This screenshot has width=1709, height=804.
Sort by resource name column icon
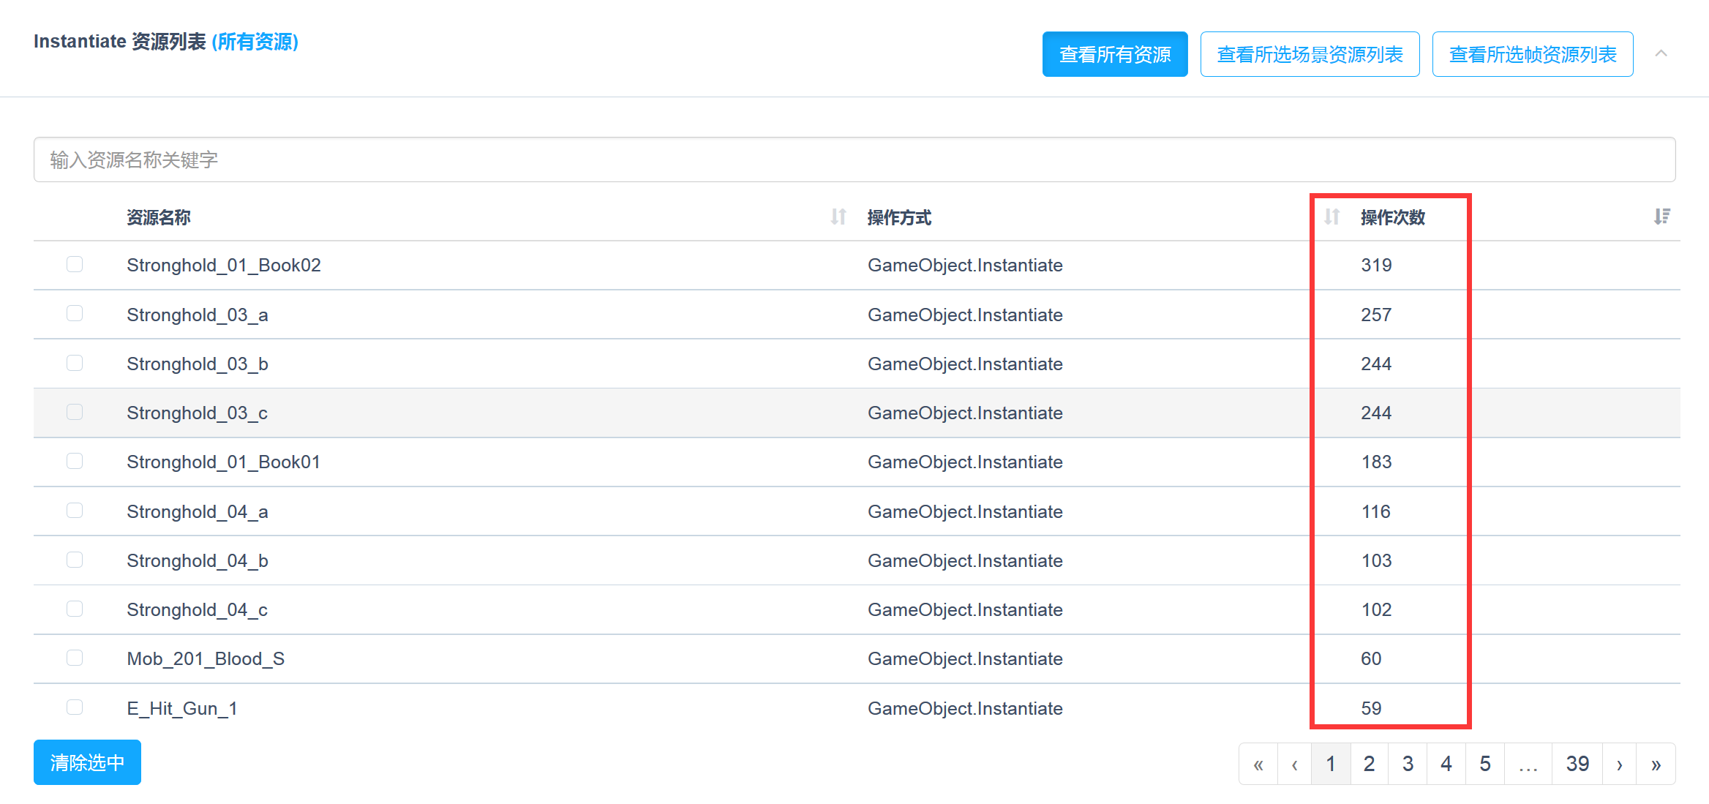click(838, 217)
